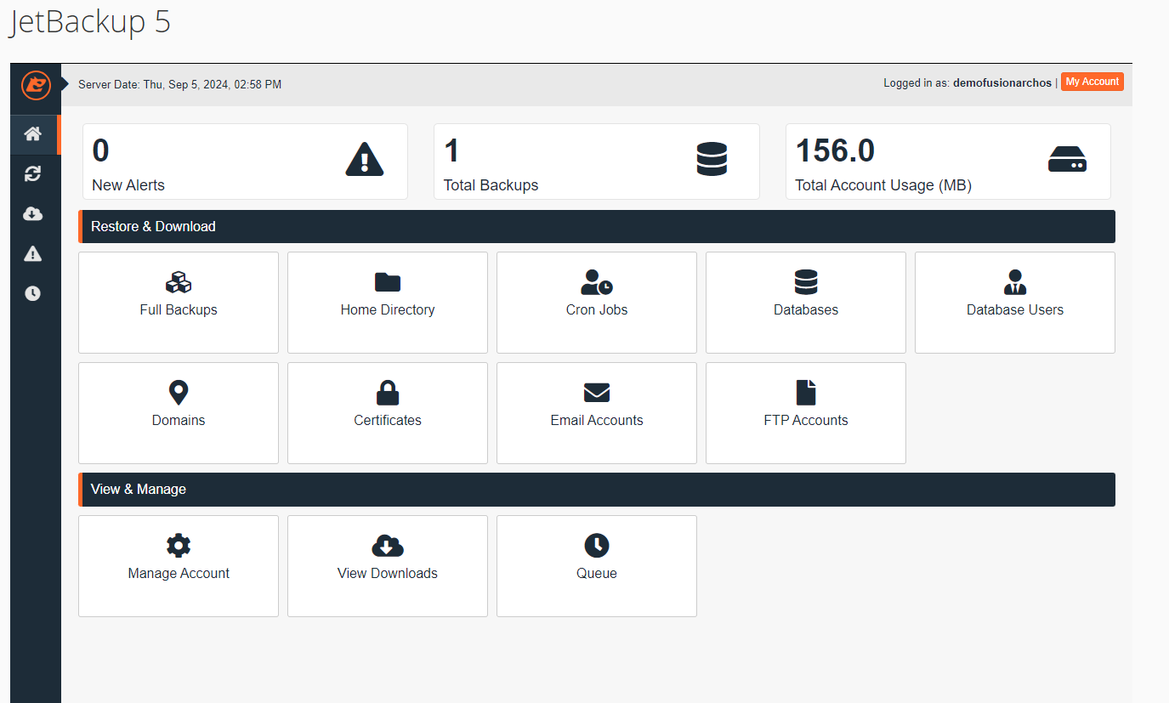The width and height of the screenshot is (1169, 703).
Task: Open the My Account button
Action: (x=1092, y=82)
